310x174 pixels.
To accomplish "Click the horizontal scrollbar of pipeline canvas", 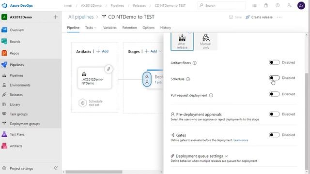I will click(94, 172).
